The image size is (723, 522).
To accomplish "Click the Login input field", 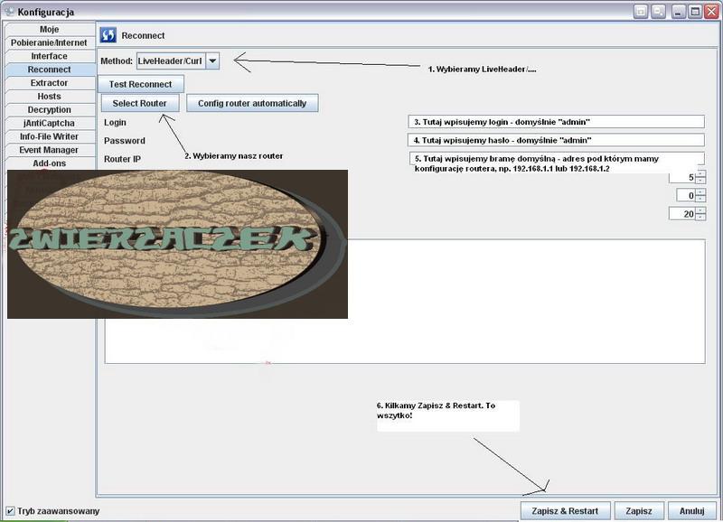I will click(556, 122).
